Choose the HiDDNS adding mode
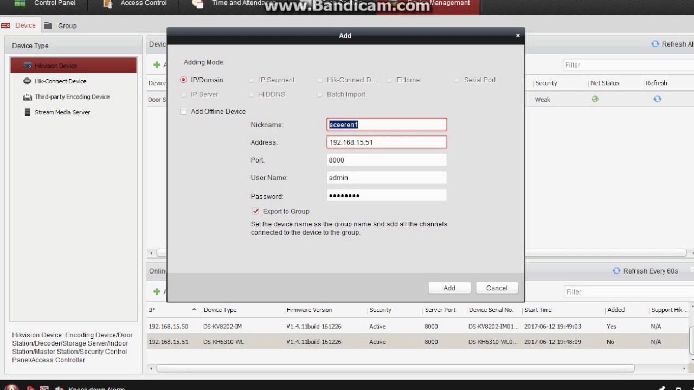The image size is (694, 390). (x=252, y=94)
